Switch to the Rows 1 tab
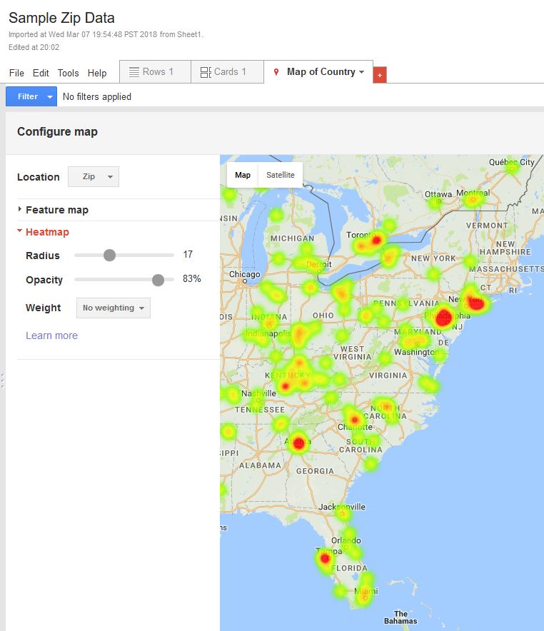 [156, 71]
